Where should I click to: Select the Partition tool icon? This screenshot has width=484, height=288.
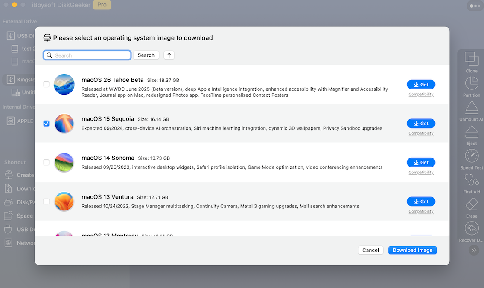pos(472,84)
